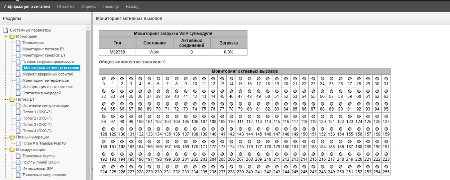Click the Системные параметры page icon
450x180 pixels.
(5, 30)
